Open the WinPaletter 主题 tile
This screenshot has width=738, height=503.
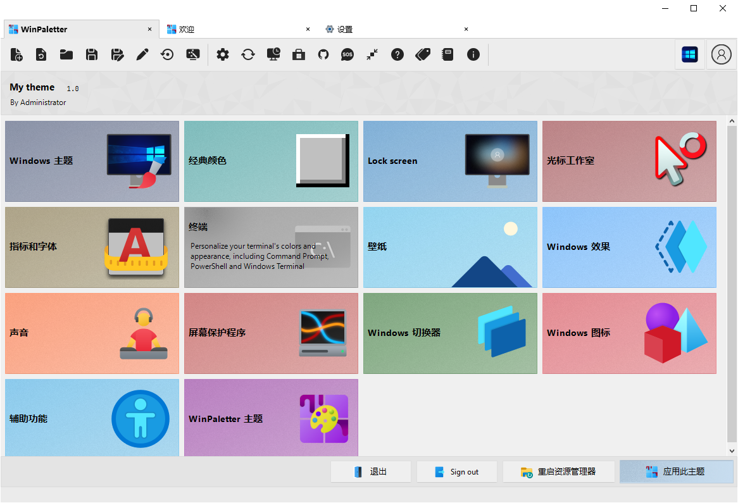coord(271,418)
